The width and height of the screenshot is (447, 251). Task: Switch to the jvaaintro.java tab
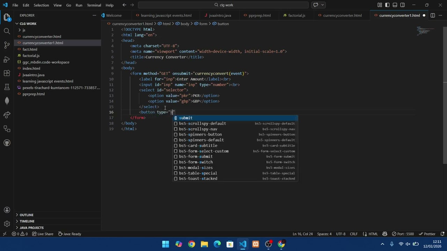point(220,15)
